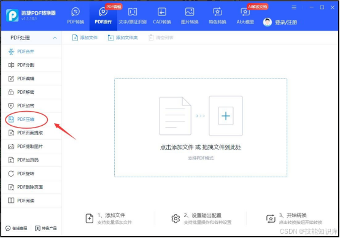The height and width of the screenshot is (238, 340).
Task: Click the 登录/注册 link
Action: 286,22
